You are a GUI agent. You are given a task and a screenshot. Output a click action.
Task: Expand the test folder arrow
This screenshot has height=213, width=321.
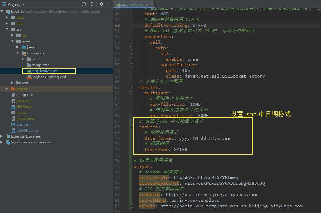12,83
